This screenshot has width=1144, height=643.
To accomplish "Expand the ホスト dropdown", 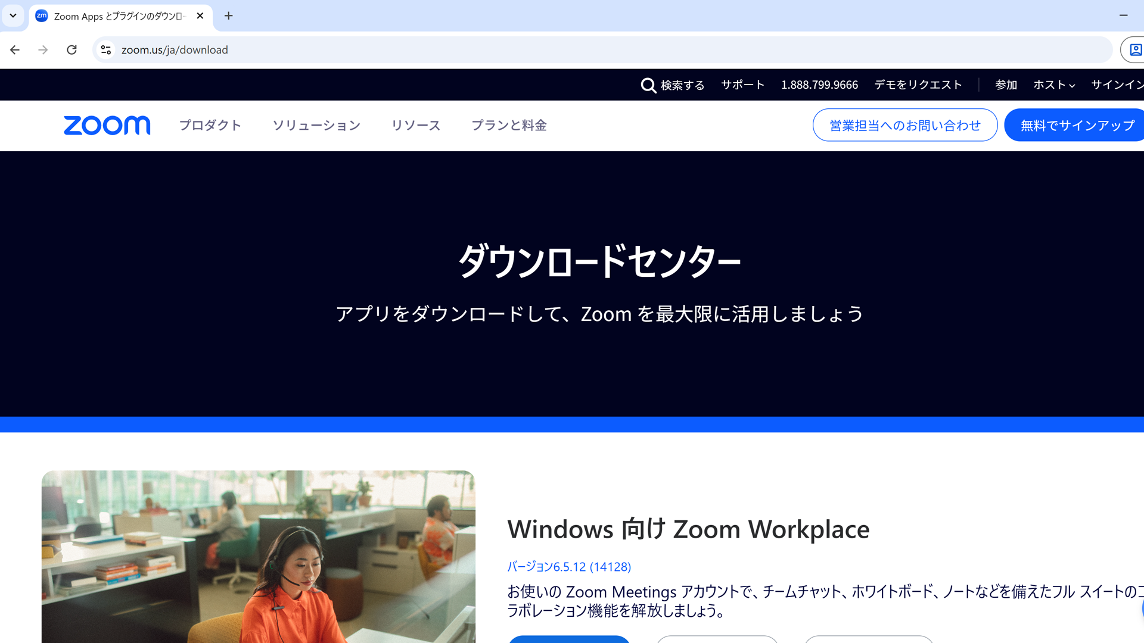I will pos(1054,85).
